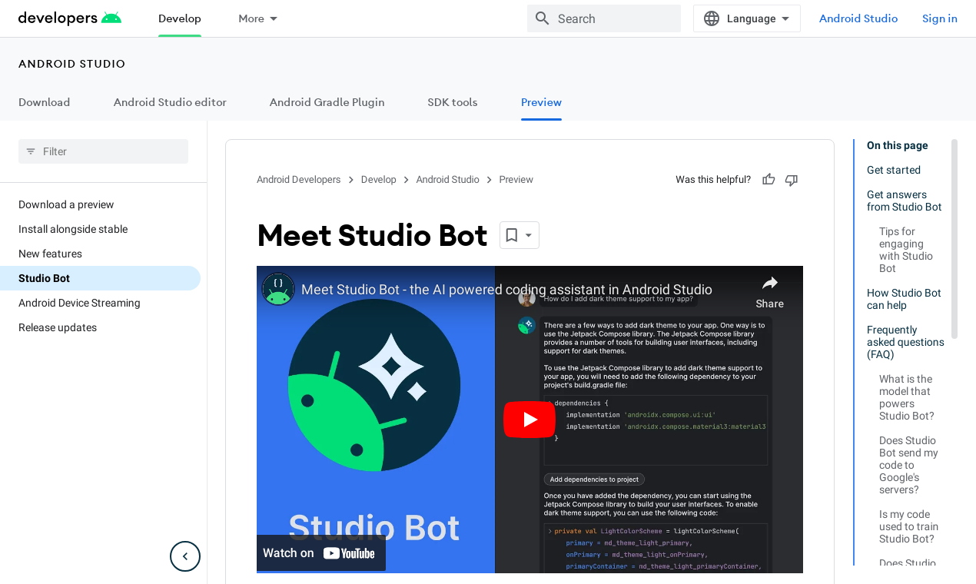Collapse the sidebar using the chevron button
Viewport: 976px width, 584px height.
point(184,556)
